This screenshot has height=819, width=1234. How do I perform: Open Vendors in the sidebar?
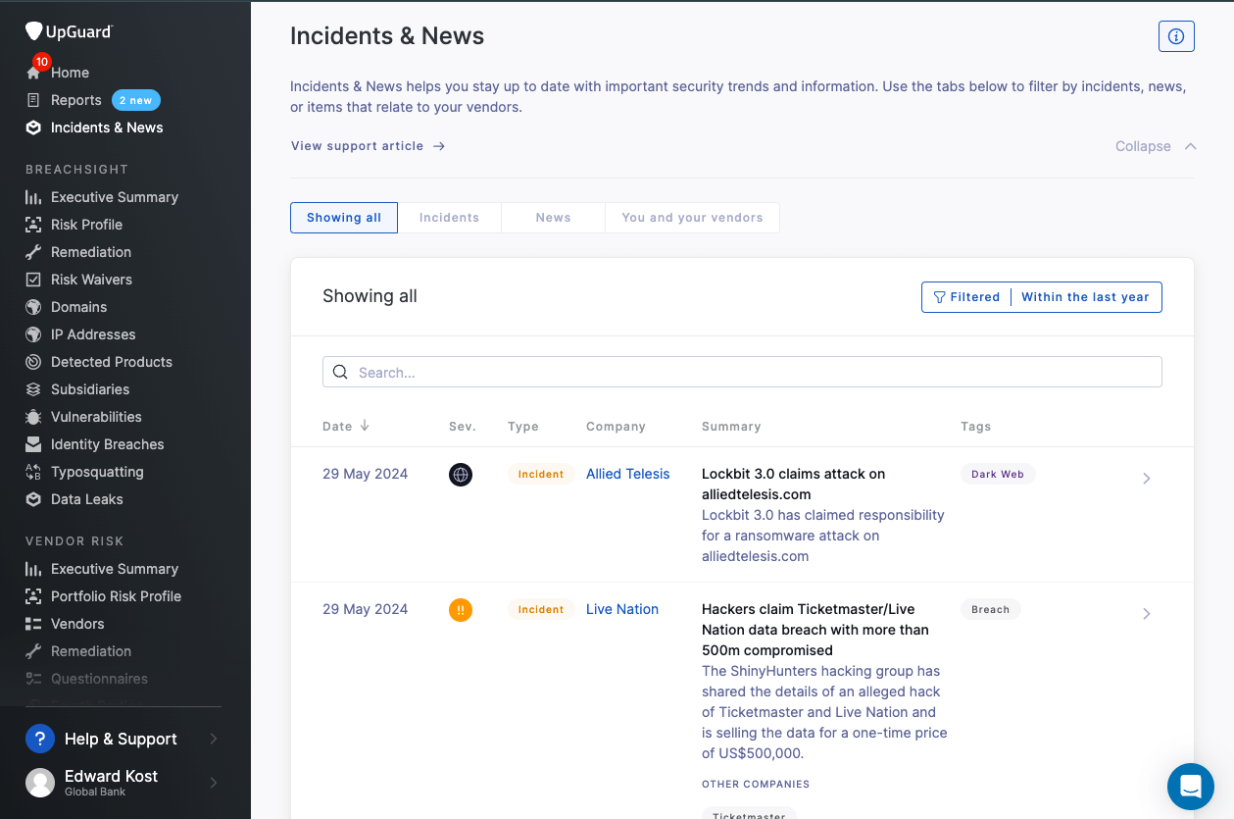click(x=77, y=624)
